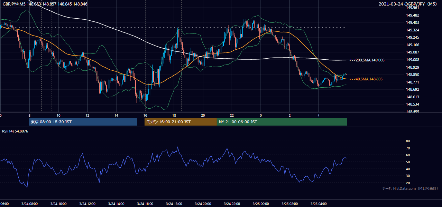Select the 40 SMA label reading 148.805

(x=366, y=79)
